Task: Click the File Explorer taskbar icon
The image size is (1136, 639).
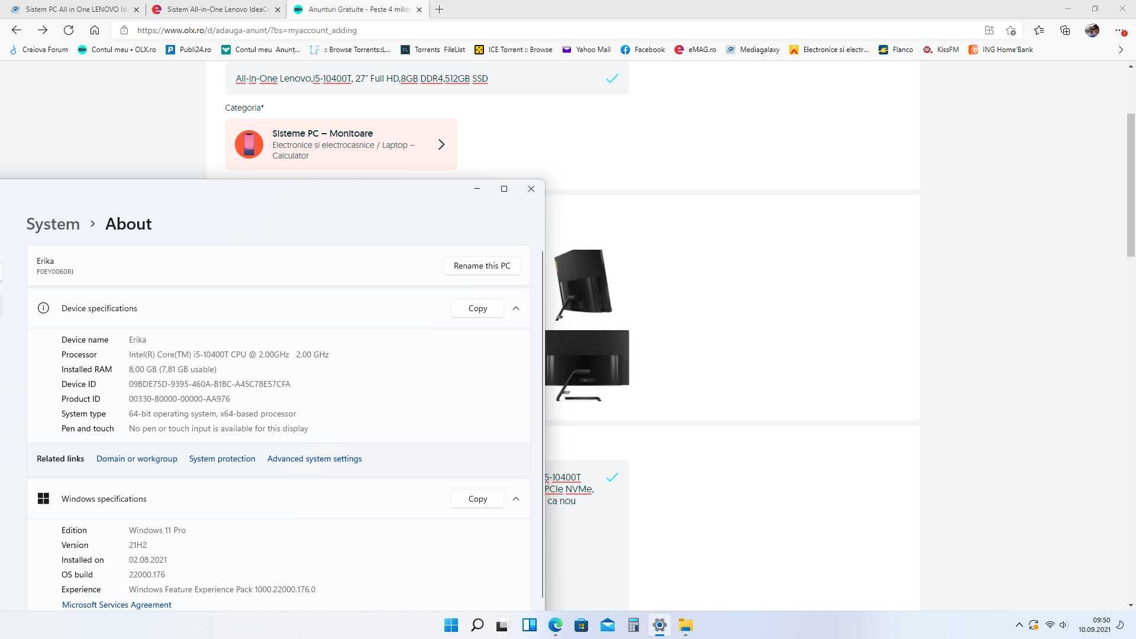Action: tap(686, 625)
